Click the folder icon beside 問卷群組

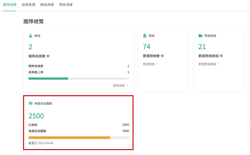click(200, 36)
